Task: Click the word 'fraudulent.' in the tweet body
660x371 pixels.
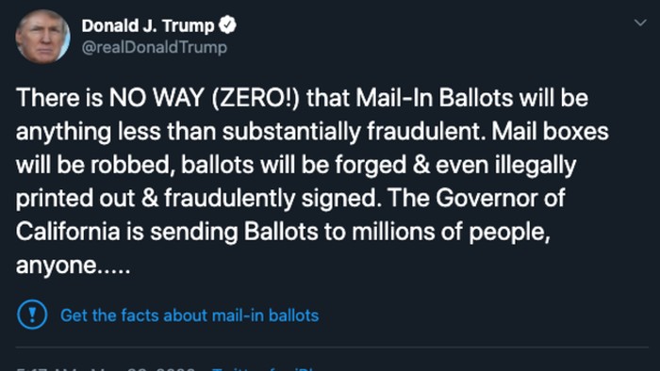Action: 426,132
